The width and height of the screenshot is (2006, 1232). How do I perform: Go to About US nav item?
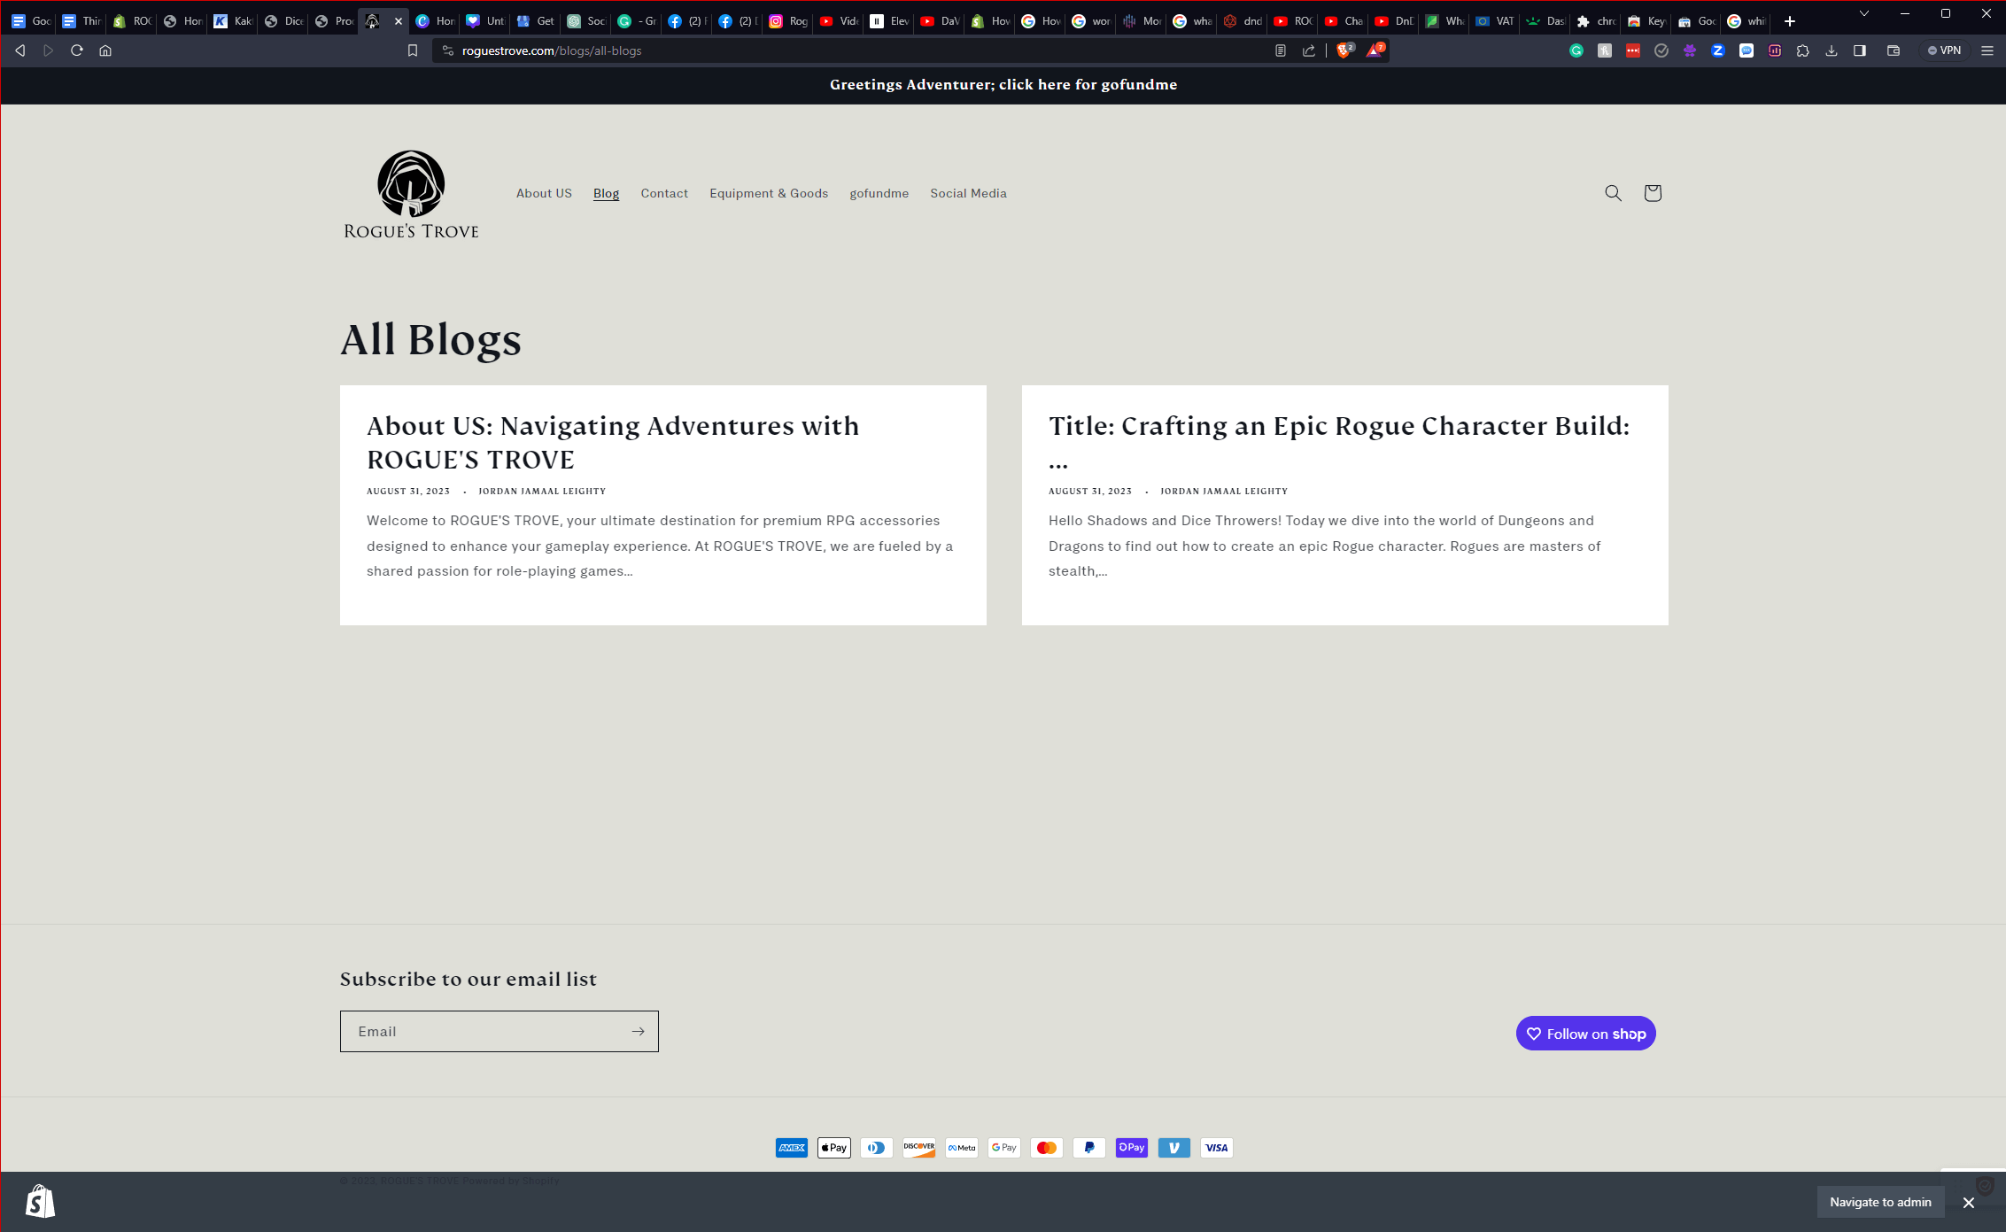pyautogui.click(x=544, y=193)
